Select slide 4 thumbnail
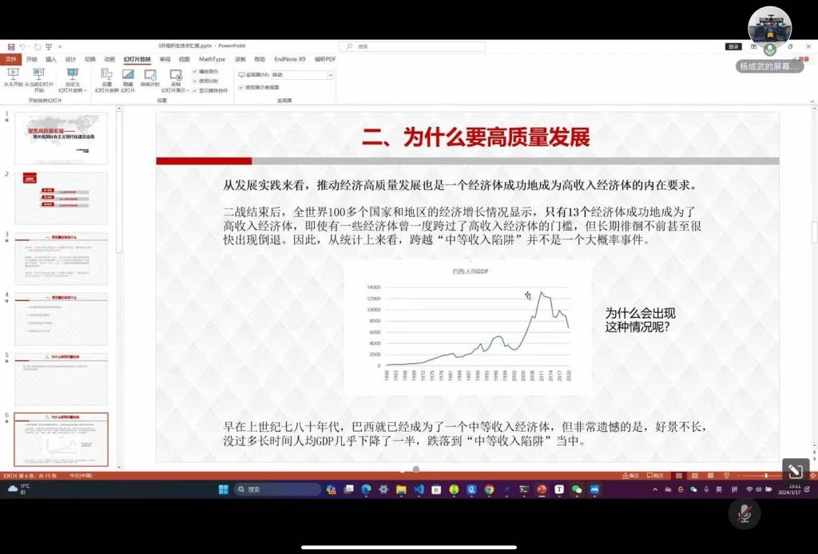Screen dimensions: 818x554 point(61,319)
